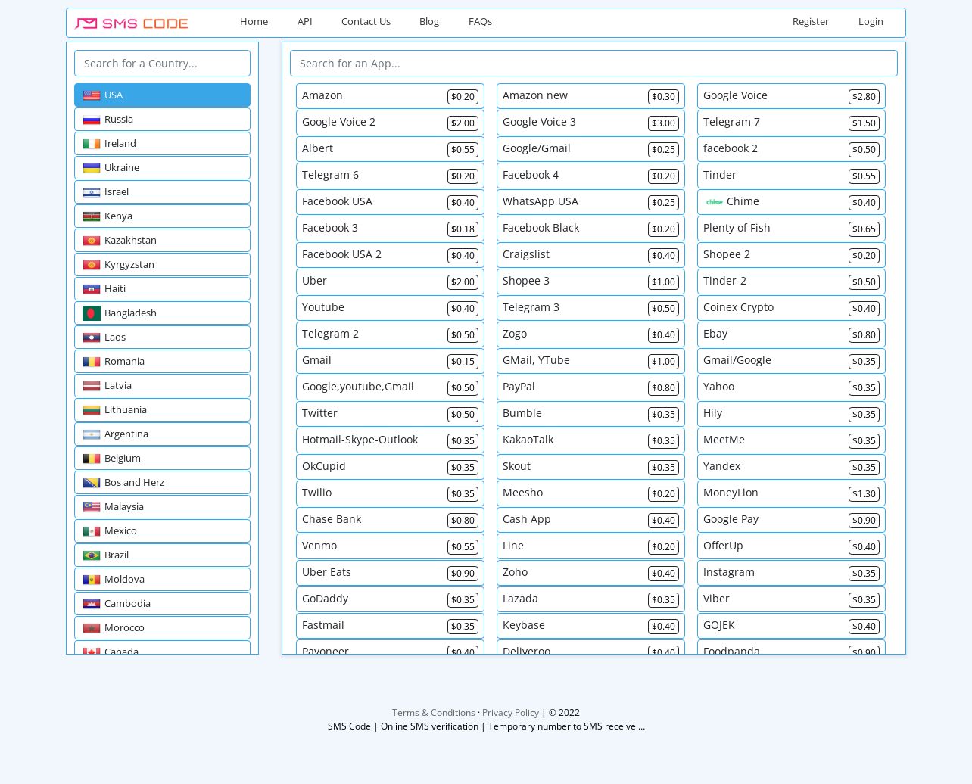Choose the GOJEK service
This screenshot has height=784, width=972.
(791, 626)
